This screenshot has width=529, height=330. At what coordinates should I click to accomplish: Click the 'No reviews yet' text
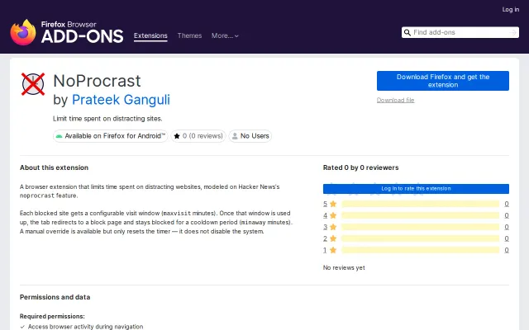point(344,267)
